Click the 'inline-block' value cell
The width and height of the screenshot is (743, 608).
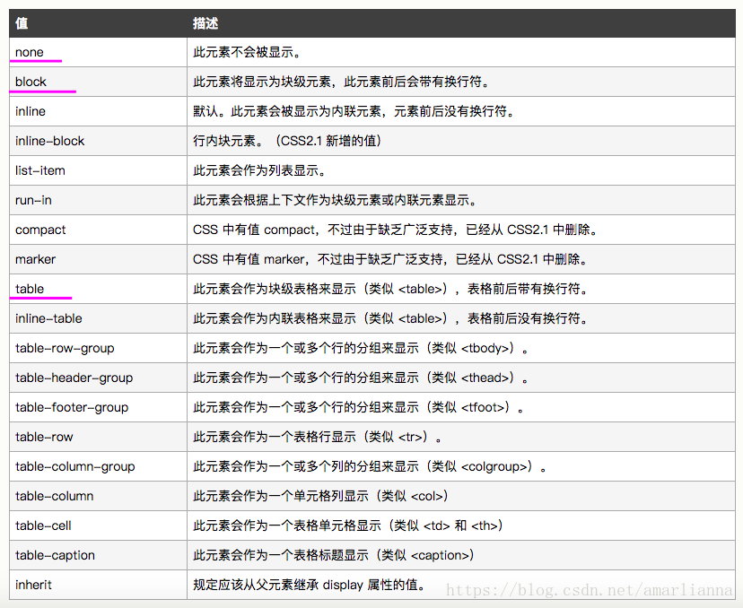click(98, 141)
